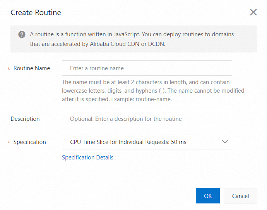Focus the Routine Name input field

(147, 68)
